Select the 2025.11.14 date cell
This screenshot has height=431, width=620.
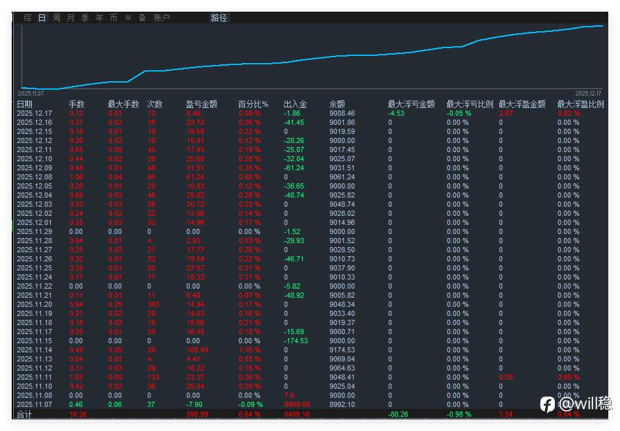coord(35,350)
